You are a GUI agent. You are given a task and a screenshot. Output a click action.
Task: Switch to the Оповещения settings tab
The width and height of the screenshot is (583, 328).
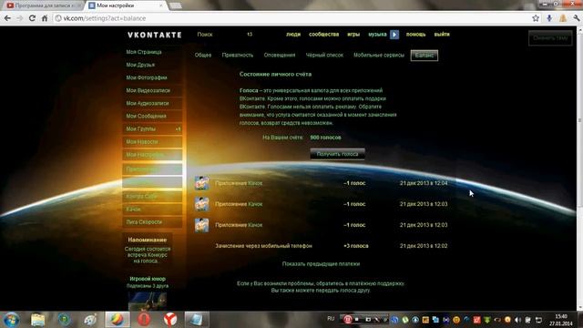click(280, 55)
